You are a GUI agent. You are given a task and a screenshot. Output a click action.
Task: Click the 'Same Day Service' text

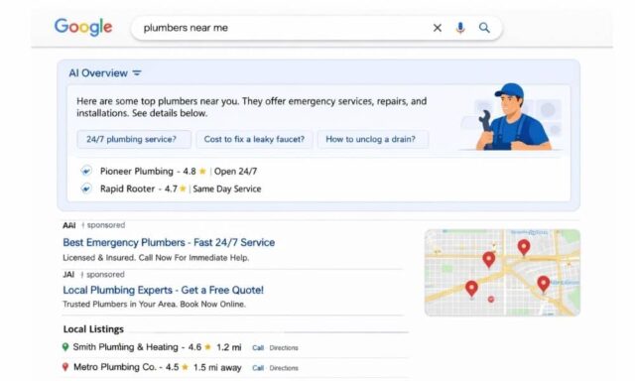click(227, 189)
